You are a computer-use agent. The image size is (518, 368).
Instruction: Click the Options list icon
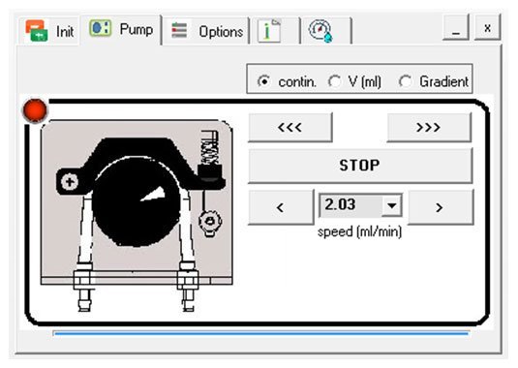point(179,30)
